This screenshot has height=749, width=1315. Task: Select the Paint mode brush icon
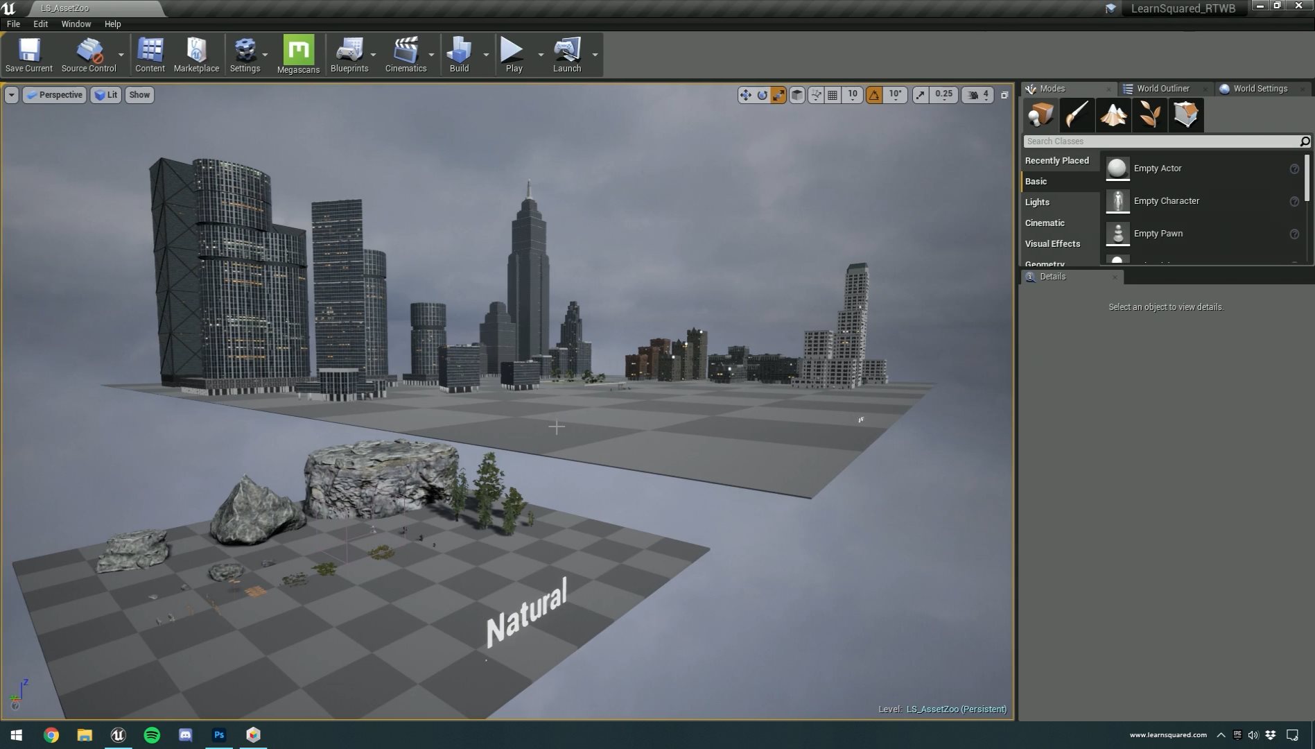click(x=1077, y=114)
